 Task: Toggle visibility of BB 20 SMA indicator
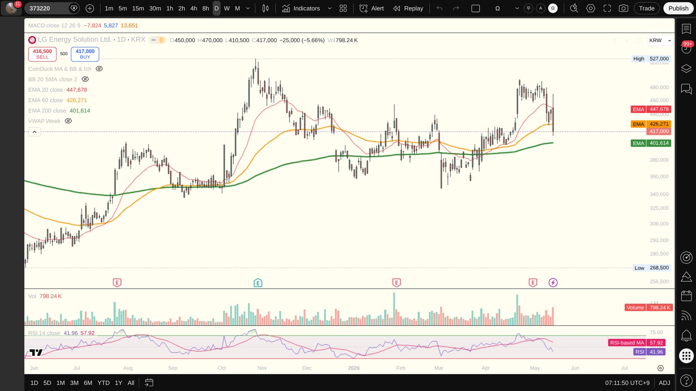coord(85,79)
